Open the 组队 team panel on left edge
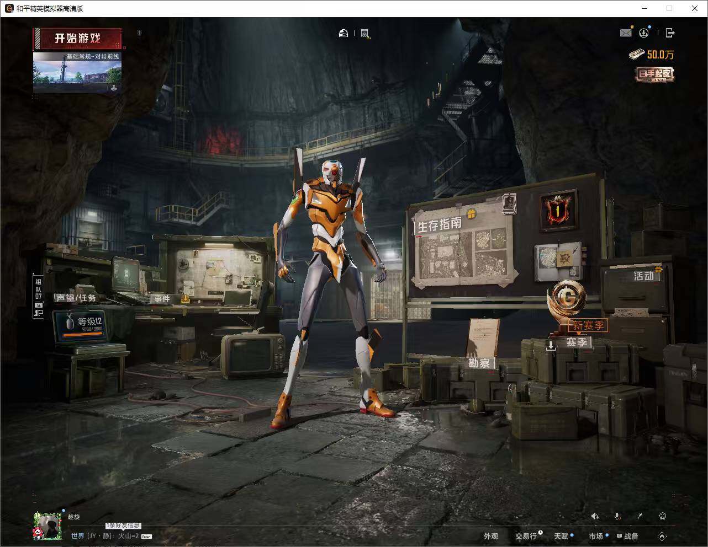 39,296
